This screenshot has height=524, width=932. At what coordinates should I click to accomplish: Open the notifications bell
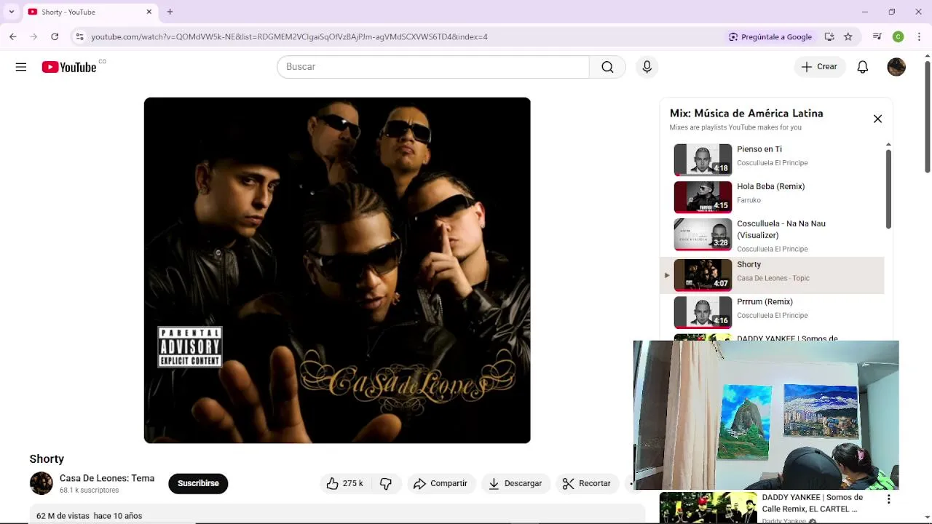(x=863, y=67)
